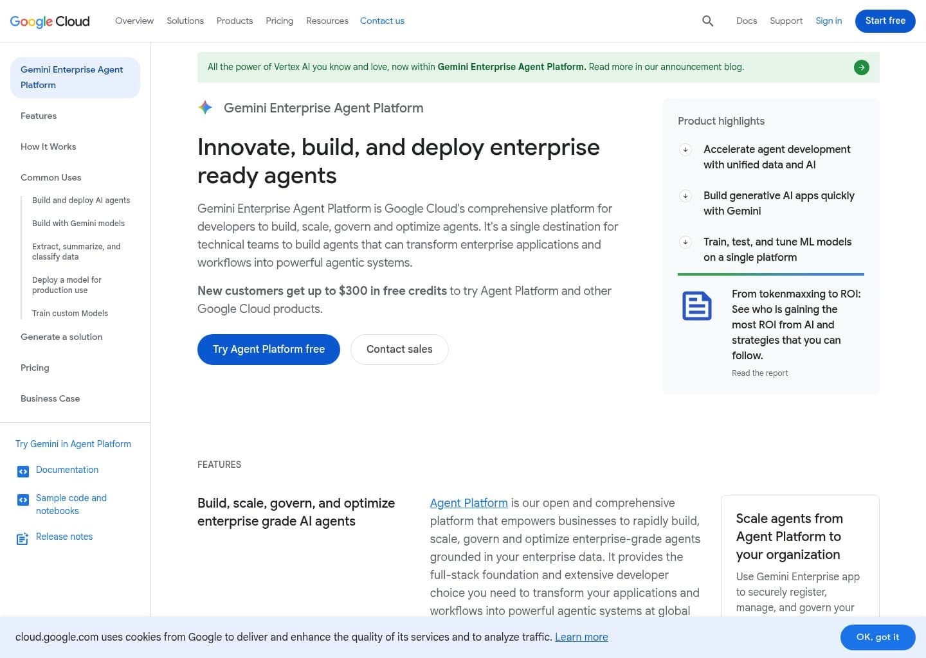Expand Build generative AI apps highlight arrow
Image resolution: width=926 pixels, height=658 pixels.
pyautogui.click(x=685, y=196)
